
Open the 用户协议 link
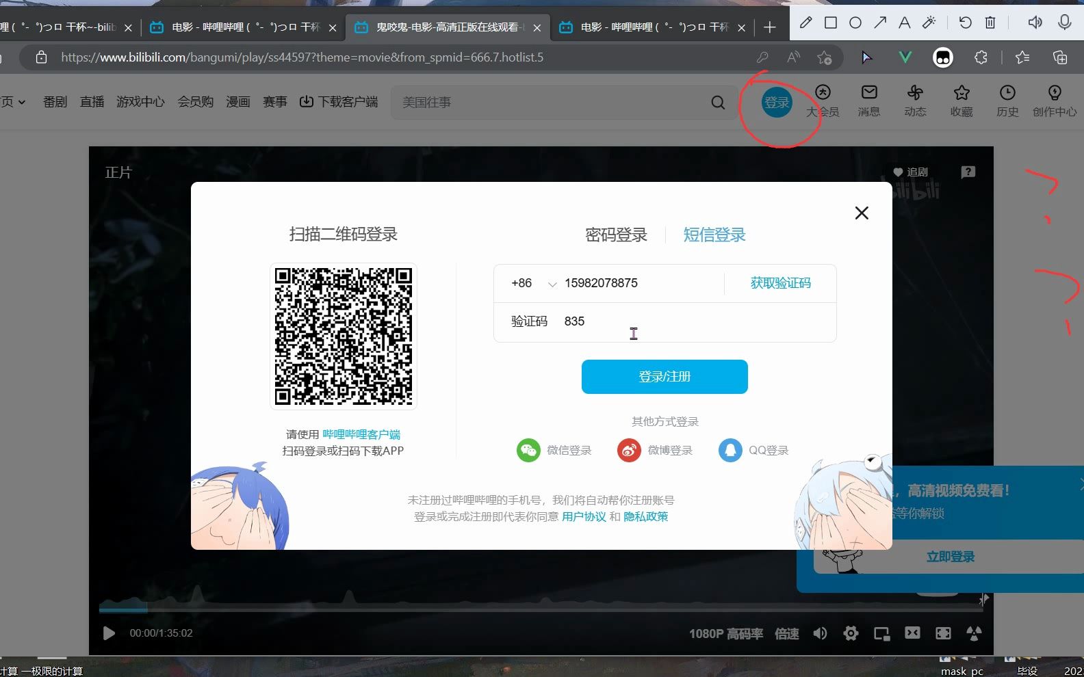click(x=584, y=517)
